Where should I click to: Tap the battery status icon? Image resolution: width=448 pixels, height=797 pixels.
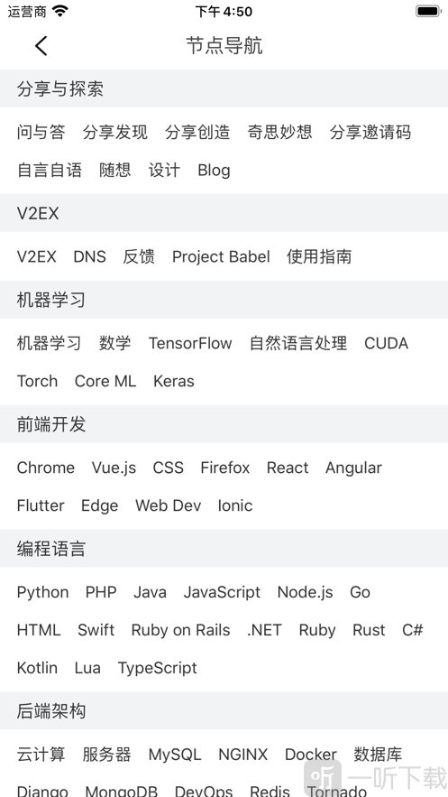(x=428, y=11)
